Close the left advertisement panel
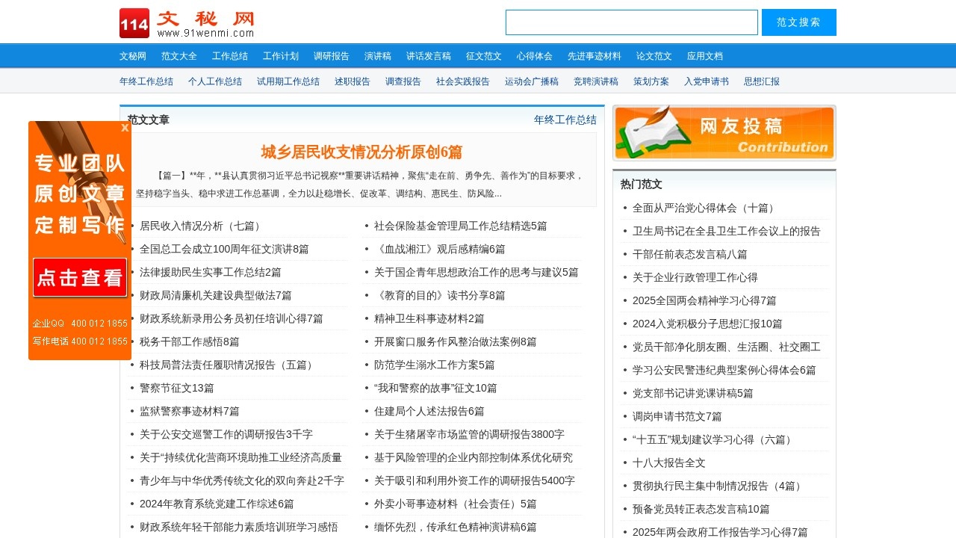Screen dimensions: 956x538 [x=125, y=127]
